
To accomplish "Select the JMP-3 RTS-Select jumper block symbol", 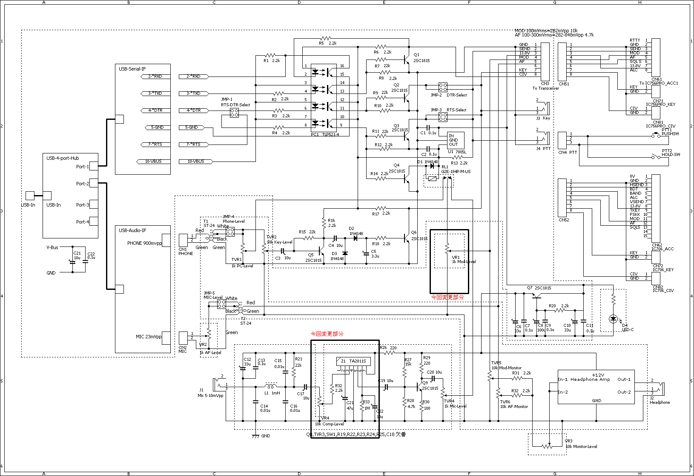I will tap(443, 117).
